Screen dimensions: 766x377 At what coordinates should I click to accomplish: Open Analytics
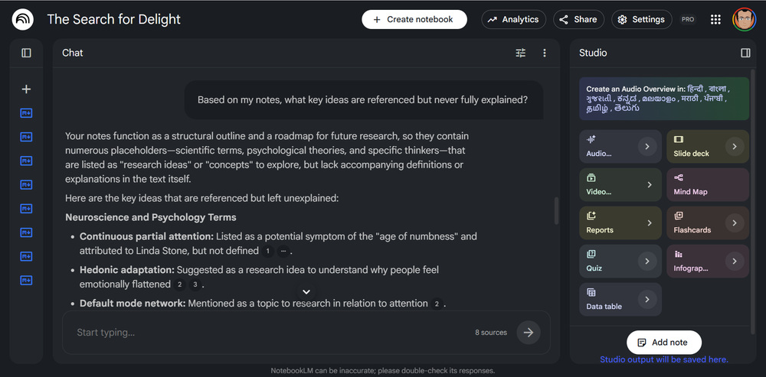coord(513,20)
